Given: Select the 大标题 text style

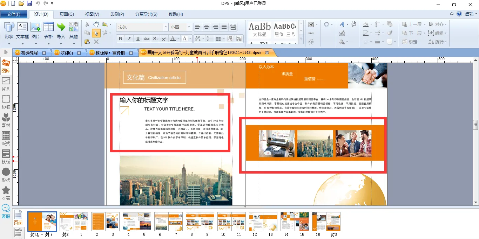Looking at the screenshot, I should pos(260,30).
